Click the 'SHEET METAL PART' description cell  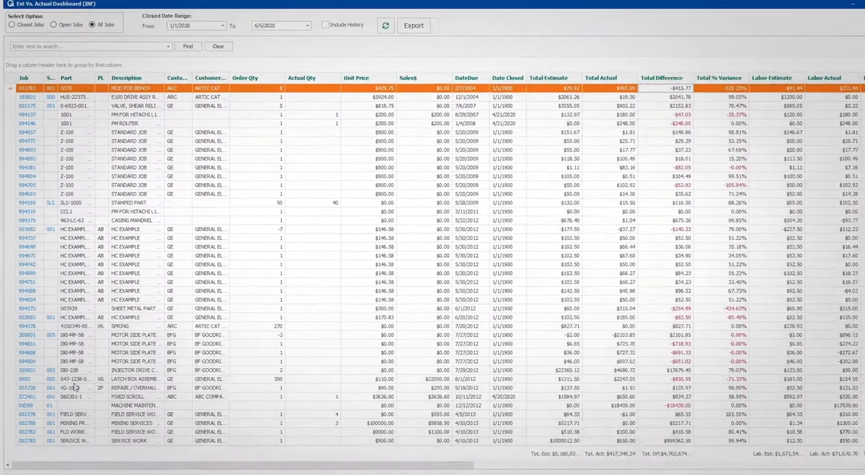[x=137, y=309]
